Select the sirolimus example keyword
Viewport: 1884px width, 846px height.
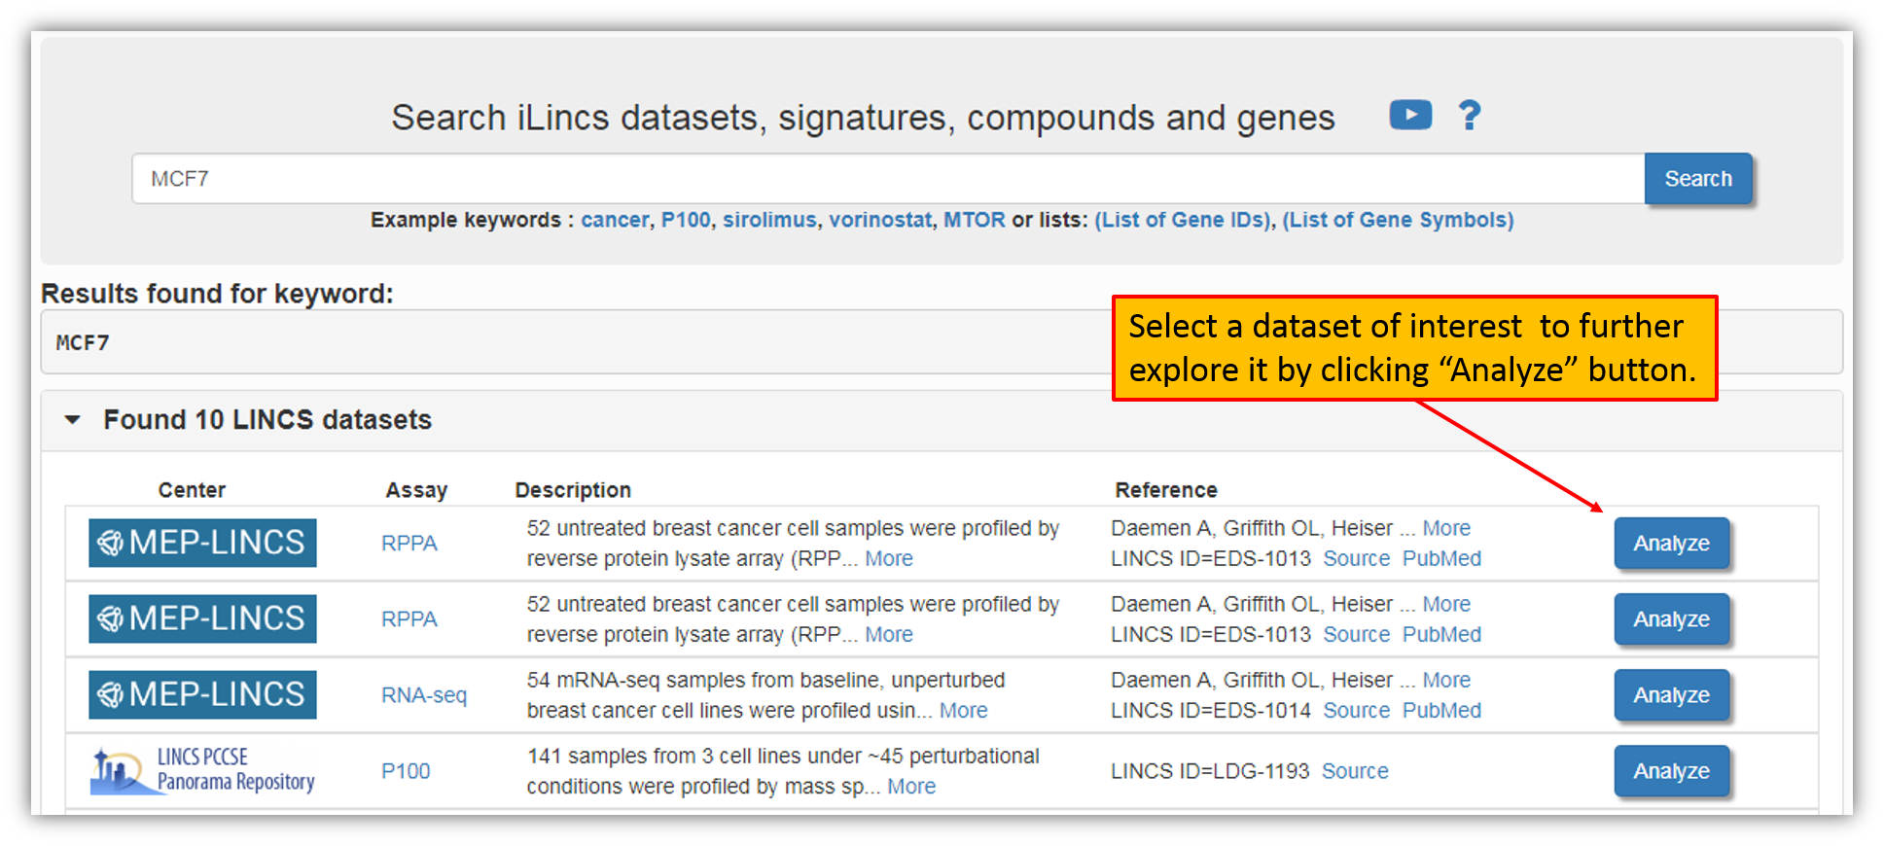coord(769,220)
